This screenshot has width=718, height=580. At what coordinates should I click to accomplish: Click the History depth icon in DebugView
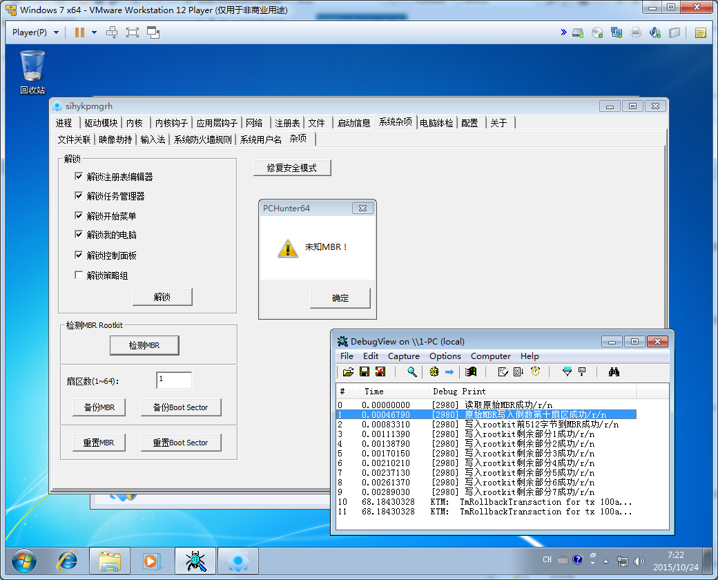coord(582,371)
